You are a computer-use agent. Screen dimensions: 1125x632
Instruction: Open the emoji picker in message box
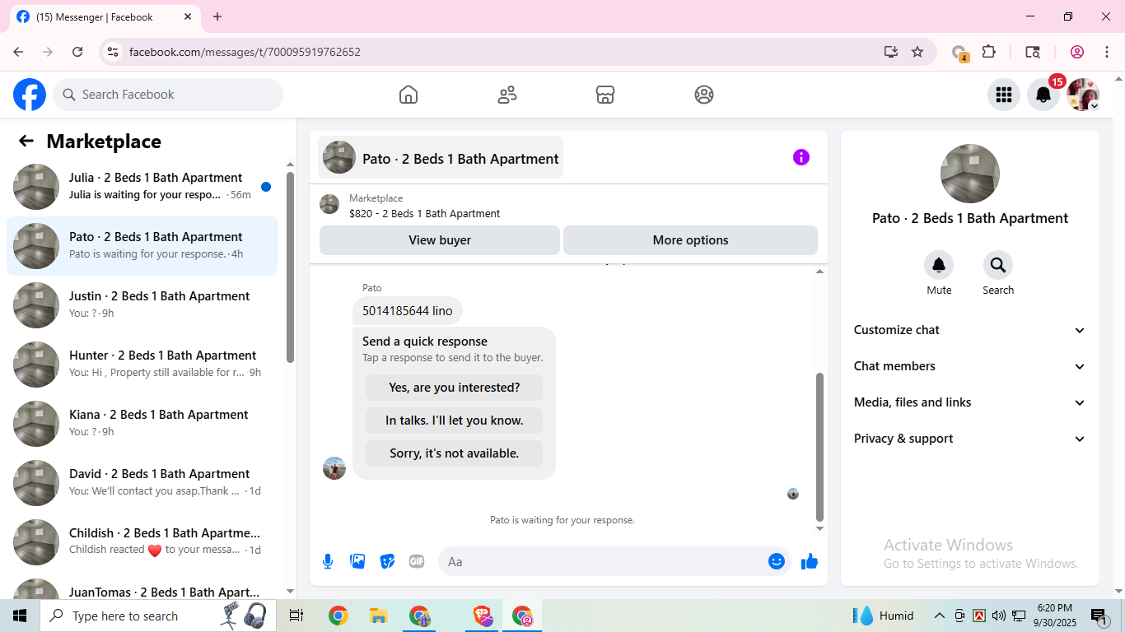click(x=777, y=561)
